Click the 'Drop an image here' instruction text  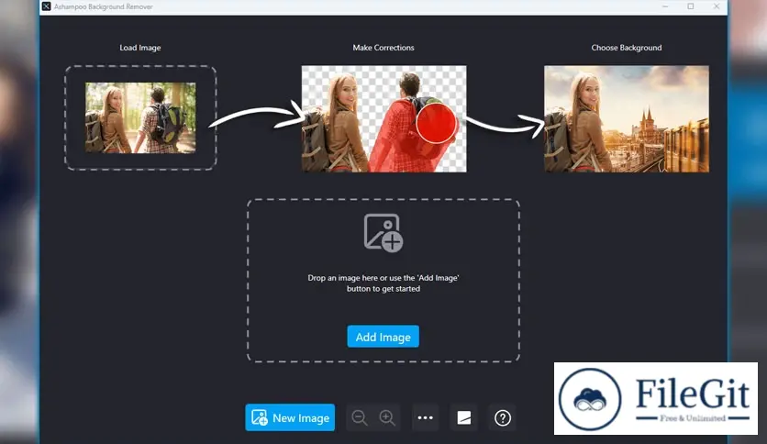(x=383, y=283)
